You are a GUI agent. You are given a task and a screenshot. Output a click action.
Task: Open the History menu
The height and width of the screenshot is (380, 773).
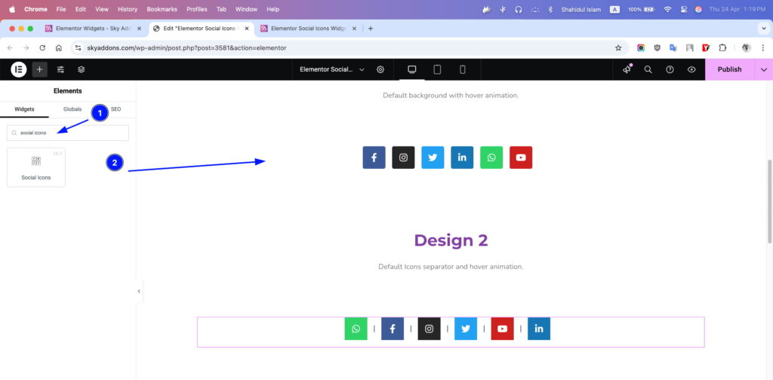click(x=128, y=9)
